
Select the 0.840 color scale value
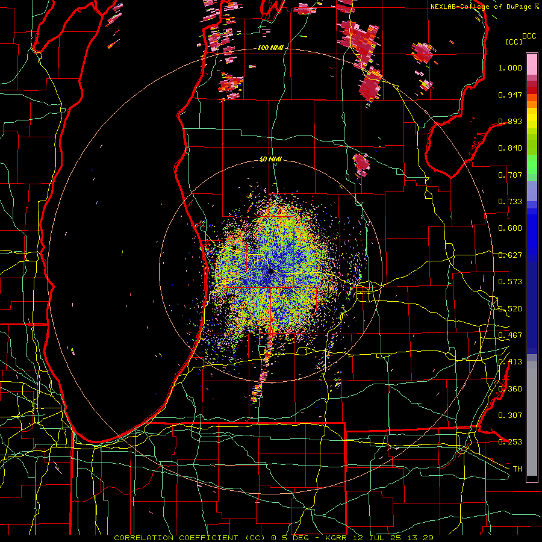(510, 148)
